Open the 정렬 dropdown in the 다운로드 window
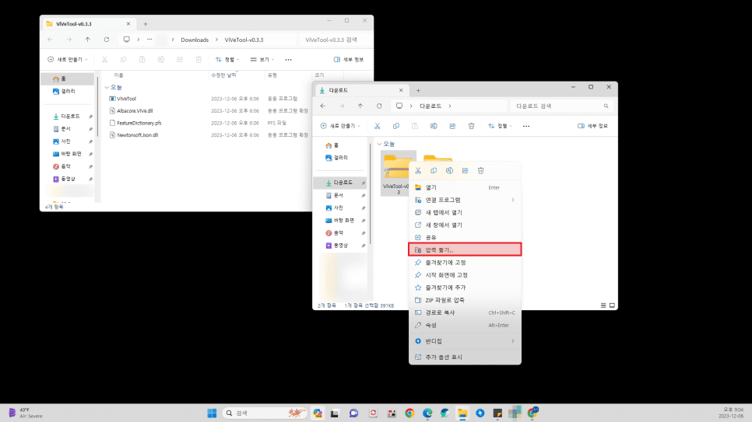This screenshot has height=422, width=752. 501,126
